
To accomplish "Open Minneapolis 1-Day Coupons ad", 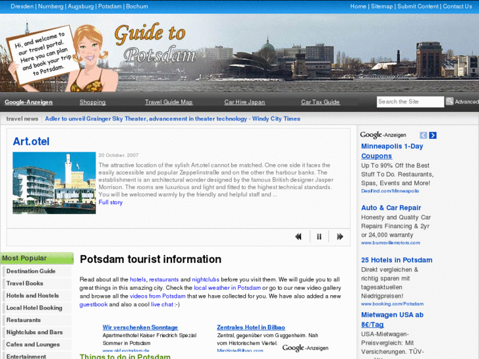I will [x=392, y=151].
